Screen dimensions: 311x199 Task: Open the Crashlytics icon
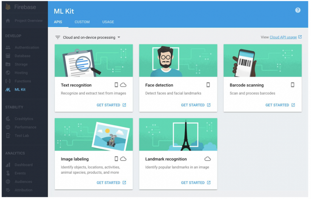(x=8, y=118)
